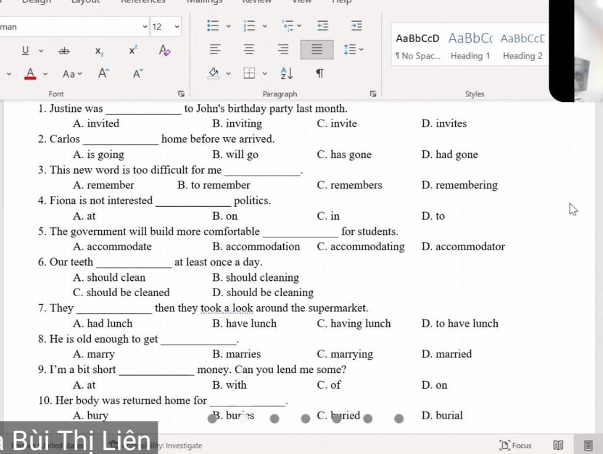The width and height of the screenshot is (603, 454).
Task: Apply the Heading 2 style
Action: pos(522,46)
